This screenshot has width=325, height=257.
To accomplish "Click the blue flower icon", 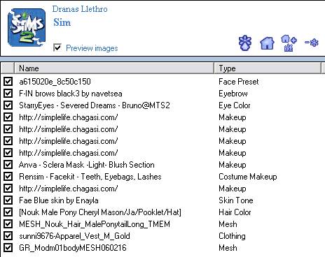I will [245, 43].
